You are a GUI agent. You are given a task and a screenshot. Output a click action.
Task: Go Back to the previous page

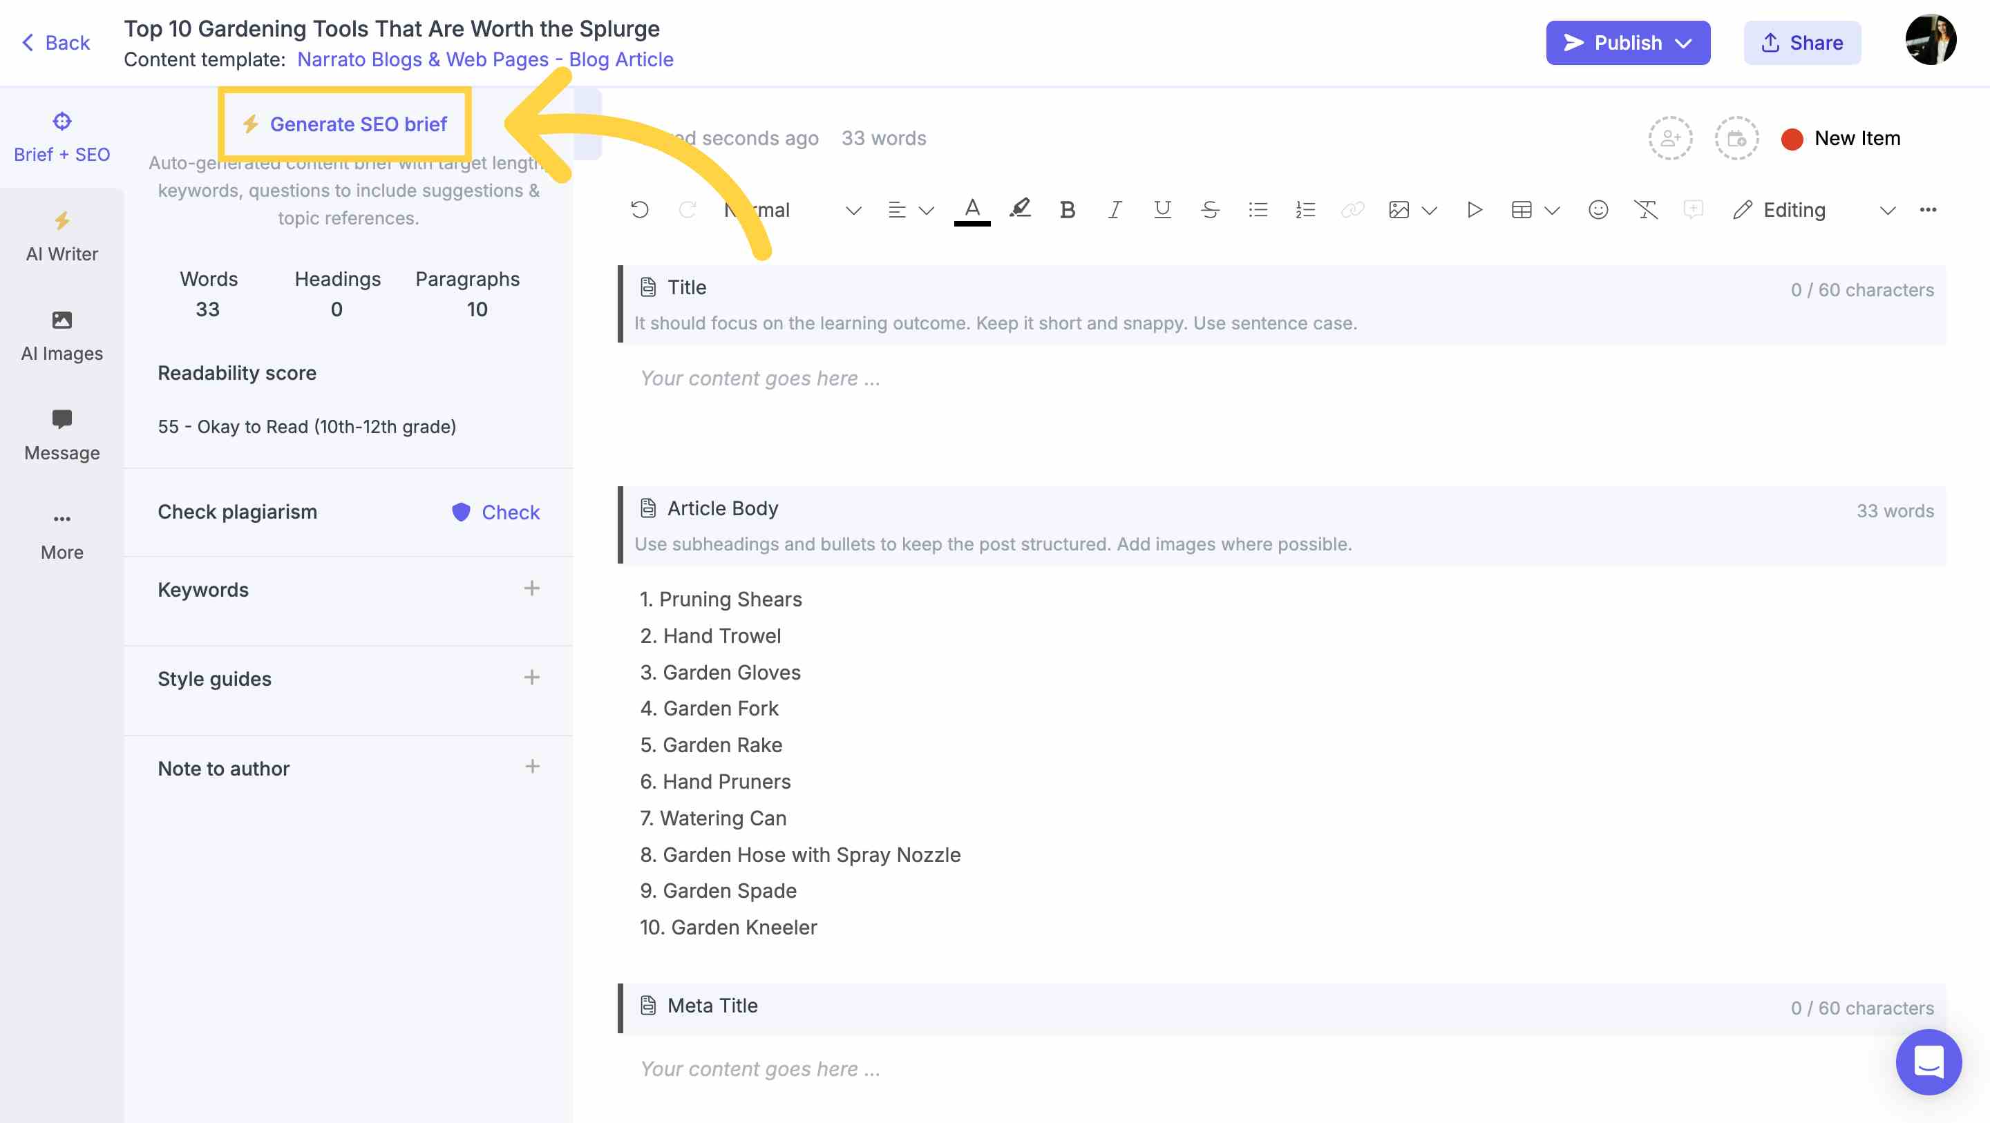(55, 43)
